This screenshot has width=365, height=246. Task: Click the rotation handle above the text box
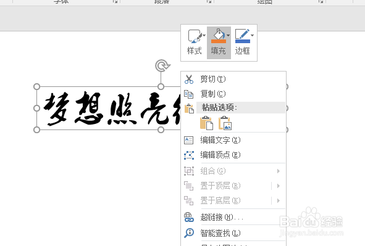[x=162, y=66]
